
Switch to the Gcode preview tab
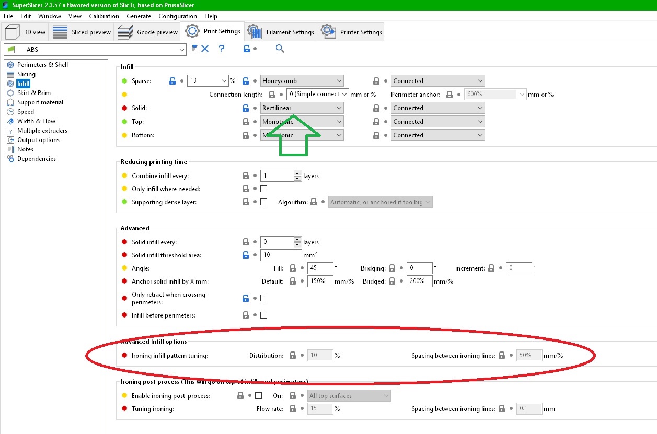click(x=147, y=32)
